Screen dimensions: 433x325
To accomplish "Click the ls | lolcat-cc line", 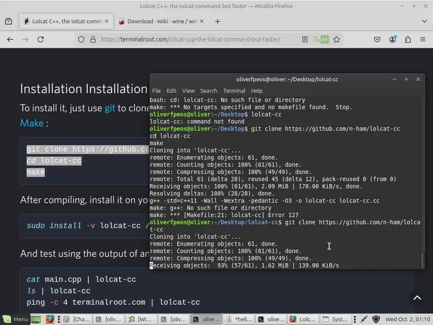I will click(58, 291).
